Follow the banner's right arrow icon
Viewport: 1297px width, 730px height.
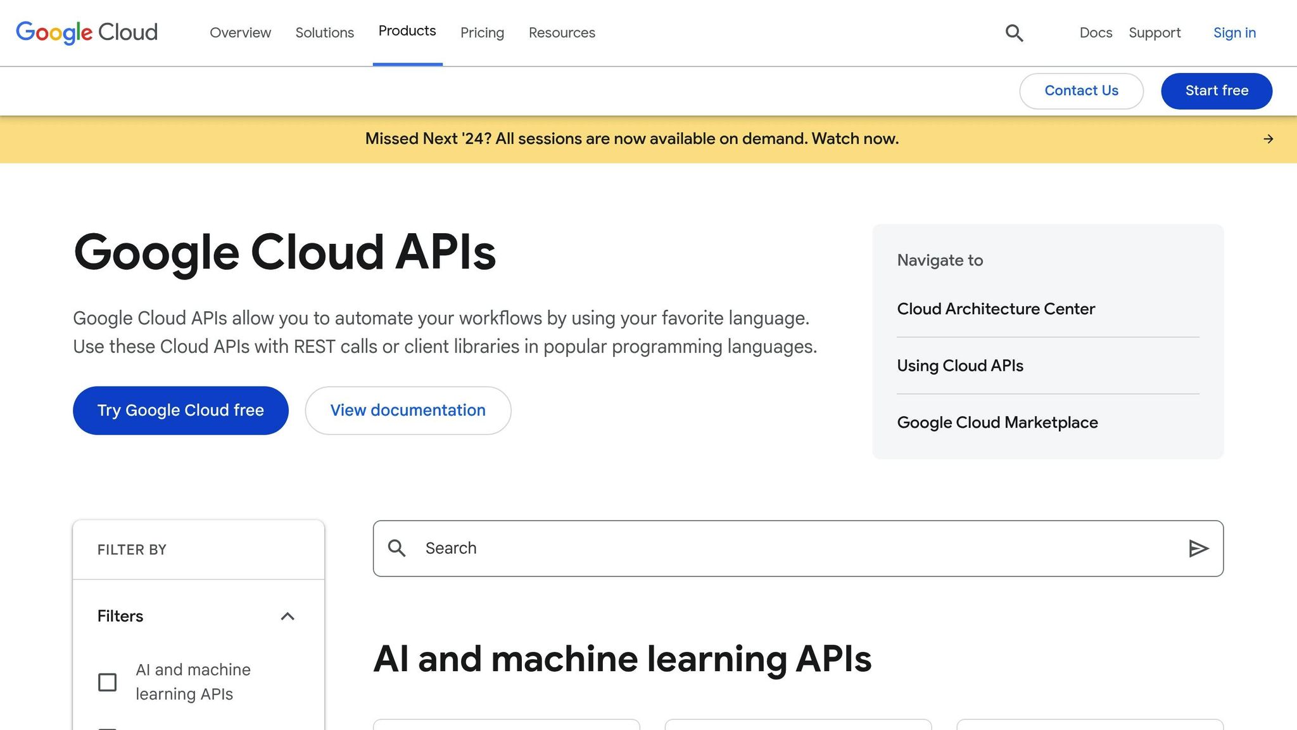point(1268,139)
